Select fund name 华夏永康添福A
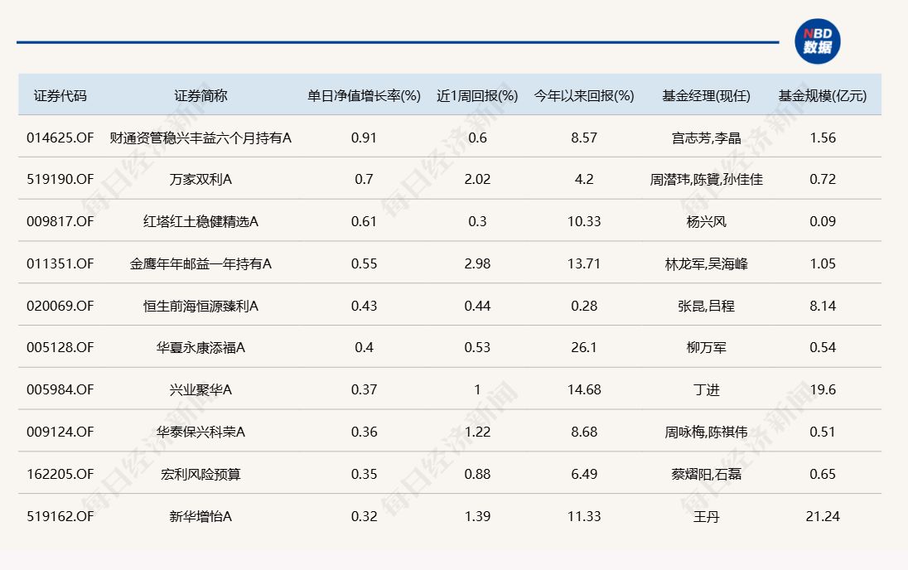908x570 pixels. point(200,348)
